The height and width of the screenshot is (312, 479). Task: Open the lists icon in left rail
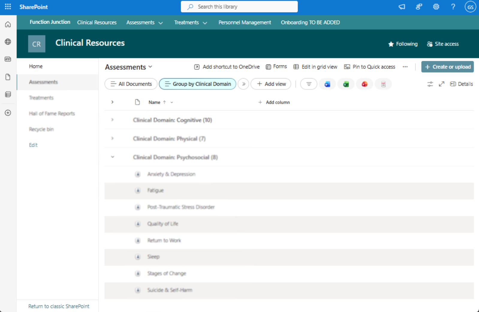click(8, 94)
